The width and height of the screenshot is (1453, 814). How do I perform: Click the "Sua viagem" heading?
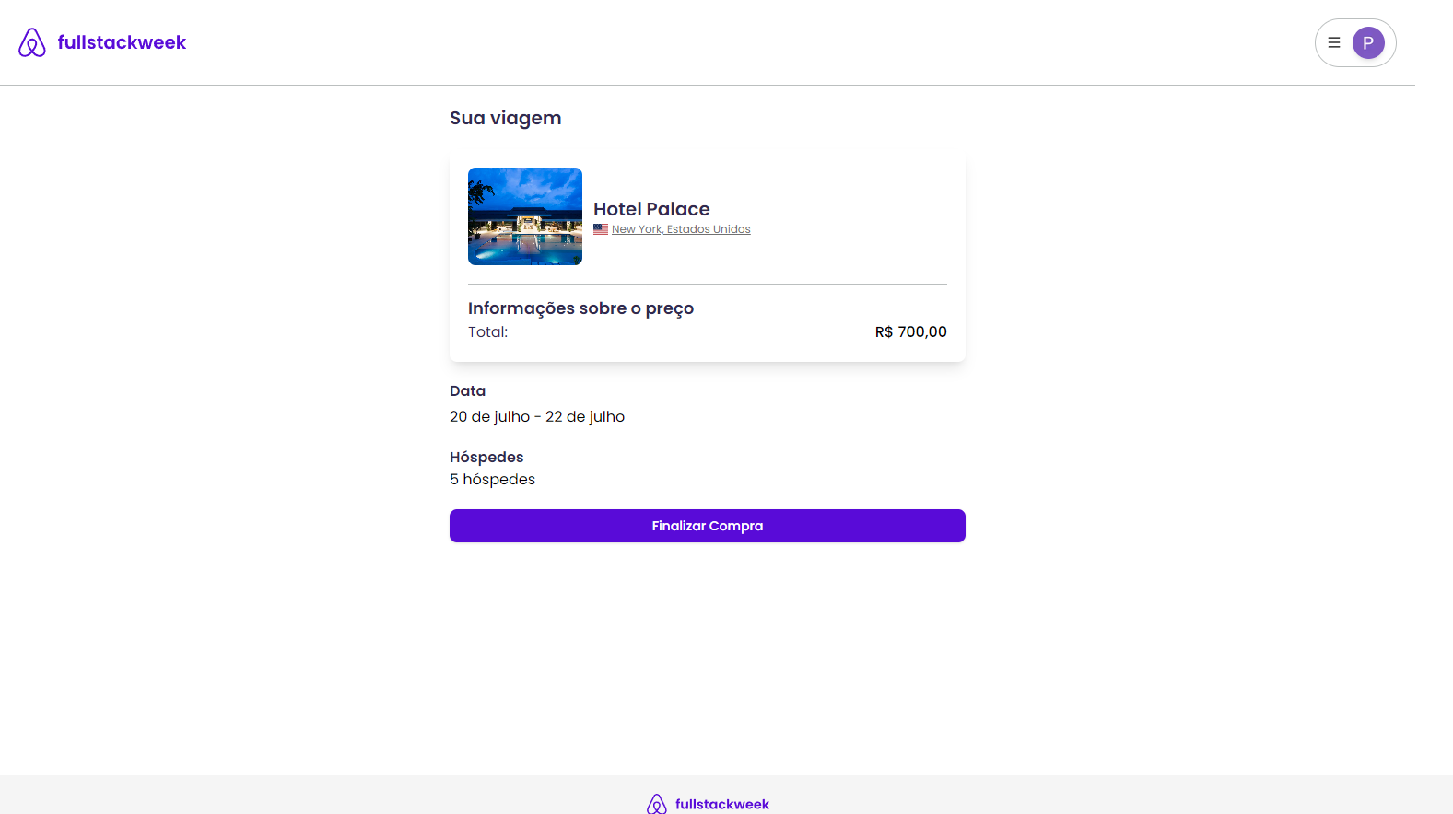click(x=505, y=118)
